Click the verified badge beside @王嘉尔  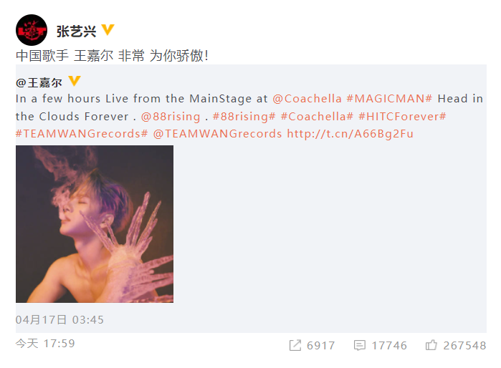pos(75,81)
